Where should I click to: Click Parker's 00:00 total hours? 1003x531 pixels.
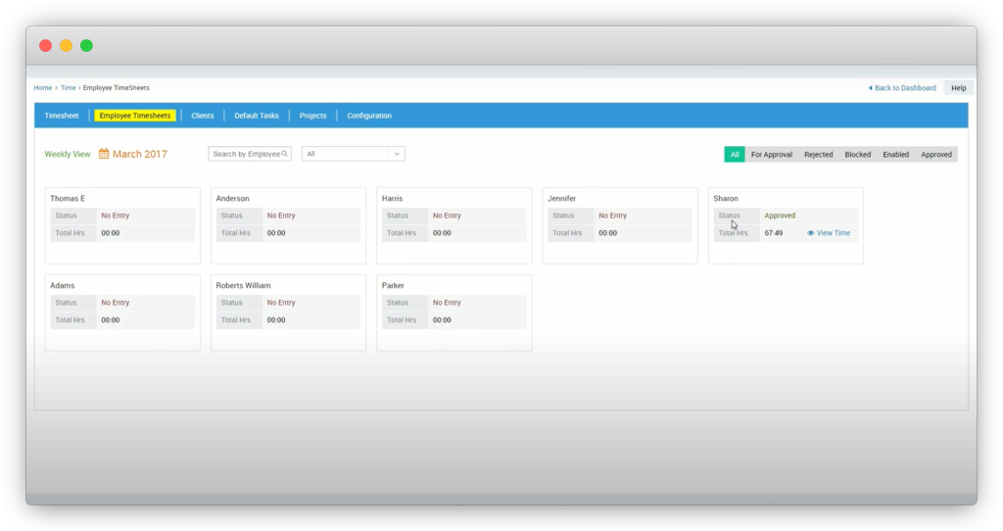click(442, 320)
